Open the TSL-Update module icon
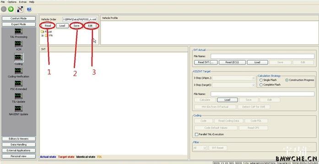 pos(18,96)
